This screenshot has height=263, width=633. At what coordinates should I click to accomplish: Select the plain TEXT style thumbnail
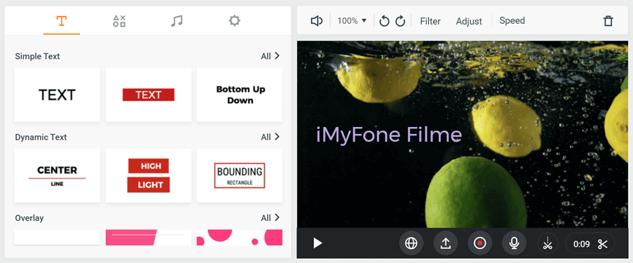tap(57, 95)
